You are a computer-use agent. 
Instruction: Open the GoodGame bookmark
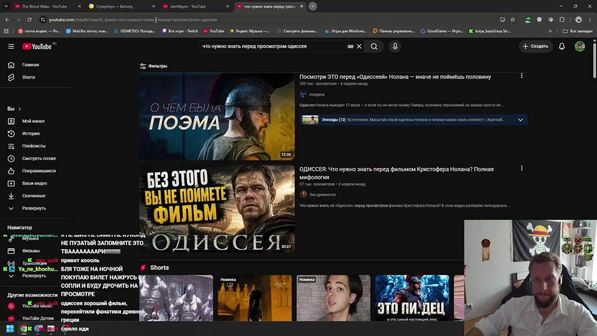(x=442, y=31)
